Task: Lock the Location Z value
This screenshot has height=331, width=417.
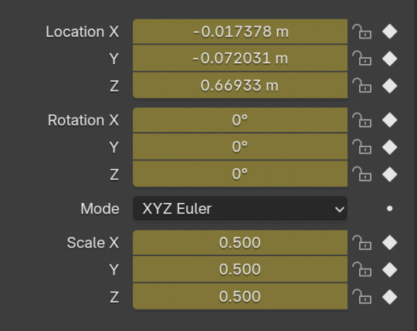Action: coord(362,86)
